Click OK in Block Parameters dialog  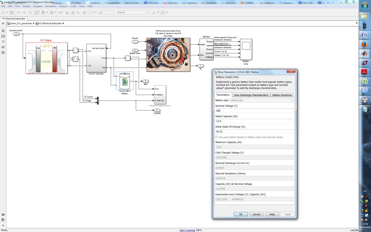point(241,214)
